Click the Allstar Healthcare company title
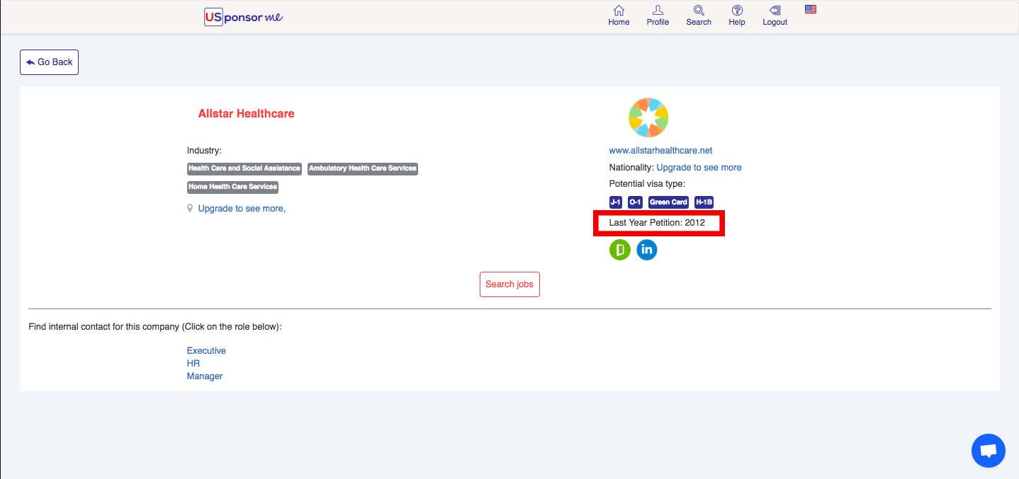The height and width of the screenshot is (479, 1019). pos(247,114)
